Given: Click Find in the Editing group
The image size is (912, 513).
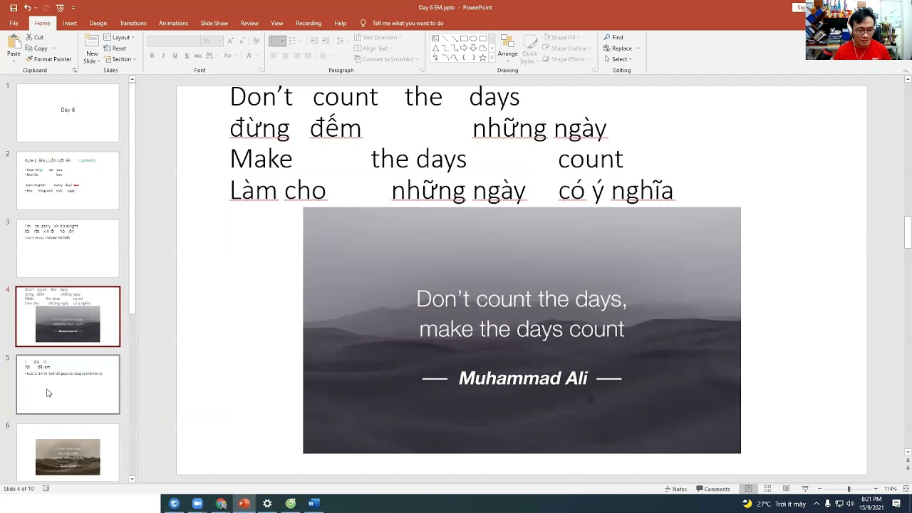Looking at the screenshot, I should point(613,37).
